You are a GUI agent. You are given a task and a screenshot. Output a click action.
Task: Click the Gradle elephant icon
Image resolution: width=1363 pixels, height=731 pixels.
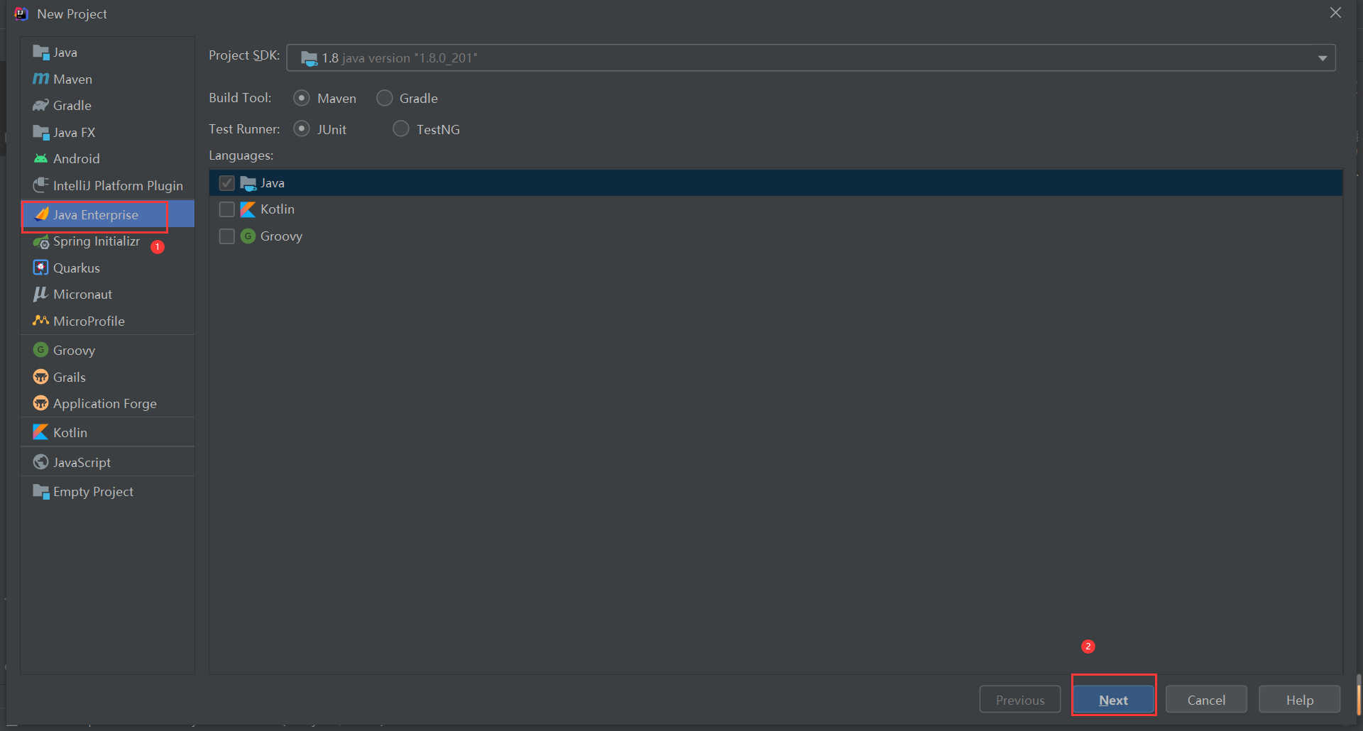(x=40, y=105)
